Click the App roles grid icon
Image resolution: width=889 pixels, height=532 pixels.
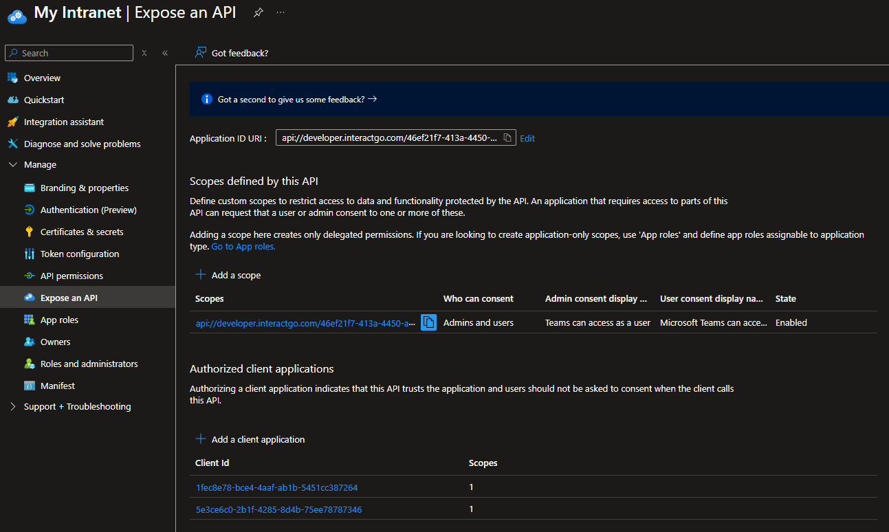(29, 320)
